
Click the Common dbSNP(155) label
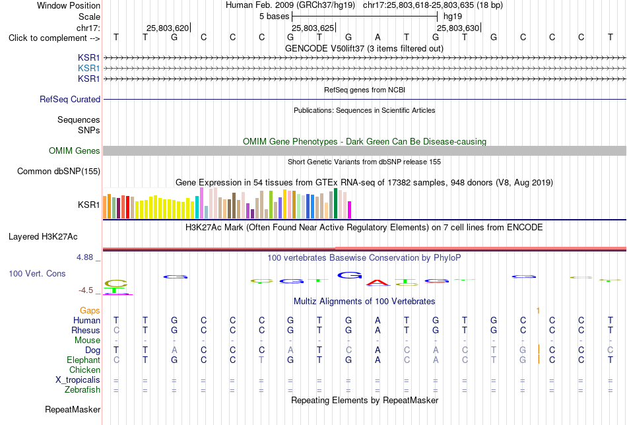[58, 171]
